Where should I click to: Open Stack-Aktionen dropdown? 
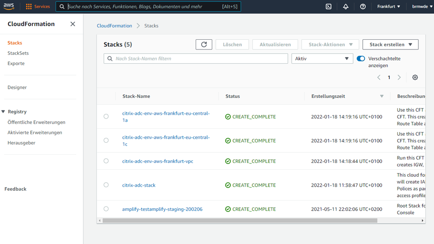pos(330,44)
